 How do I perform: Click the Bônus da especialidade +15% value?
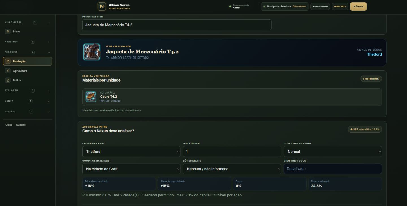coord(165,186)
